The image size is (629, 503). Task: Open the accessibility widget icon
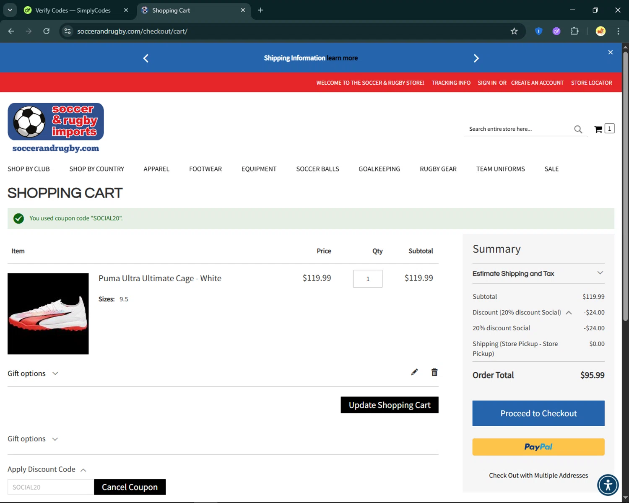click(608, 485)
